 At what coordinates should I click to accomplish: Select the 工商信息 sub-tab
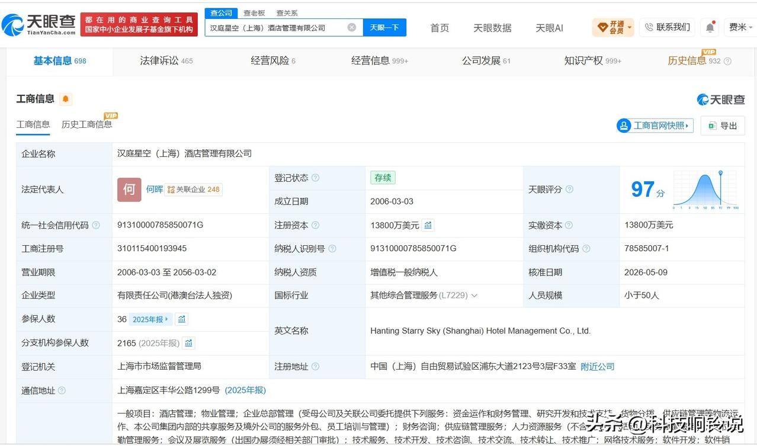[33, 124]
